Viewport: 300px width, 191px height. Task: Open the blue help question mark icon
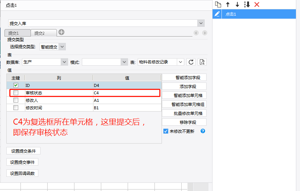point(203,131)
